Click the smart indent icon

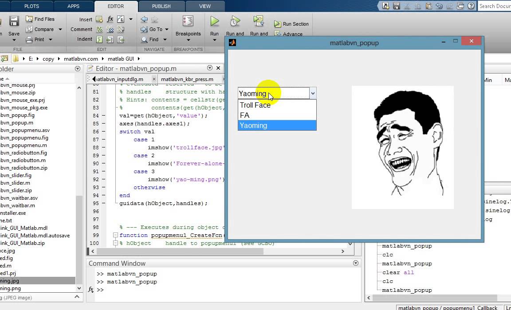99,40
